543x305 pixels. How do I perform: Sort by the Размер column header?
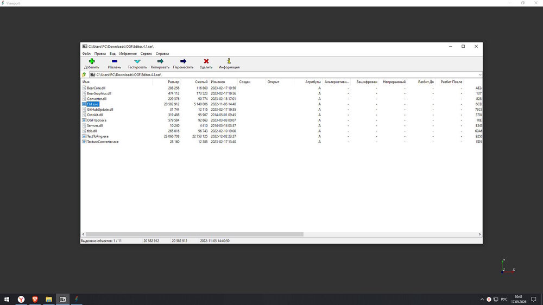(167, 82)
